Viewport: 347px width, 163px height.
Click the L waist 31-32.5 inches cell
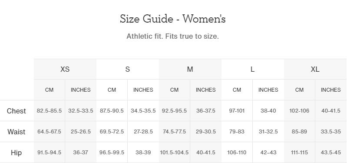268,132
